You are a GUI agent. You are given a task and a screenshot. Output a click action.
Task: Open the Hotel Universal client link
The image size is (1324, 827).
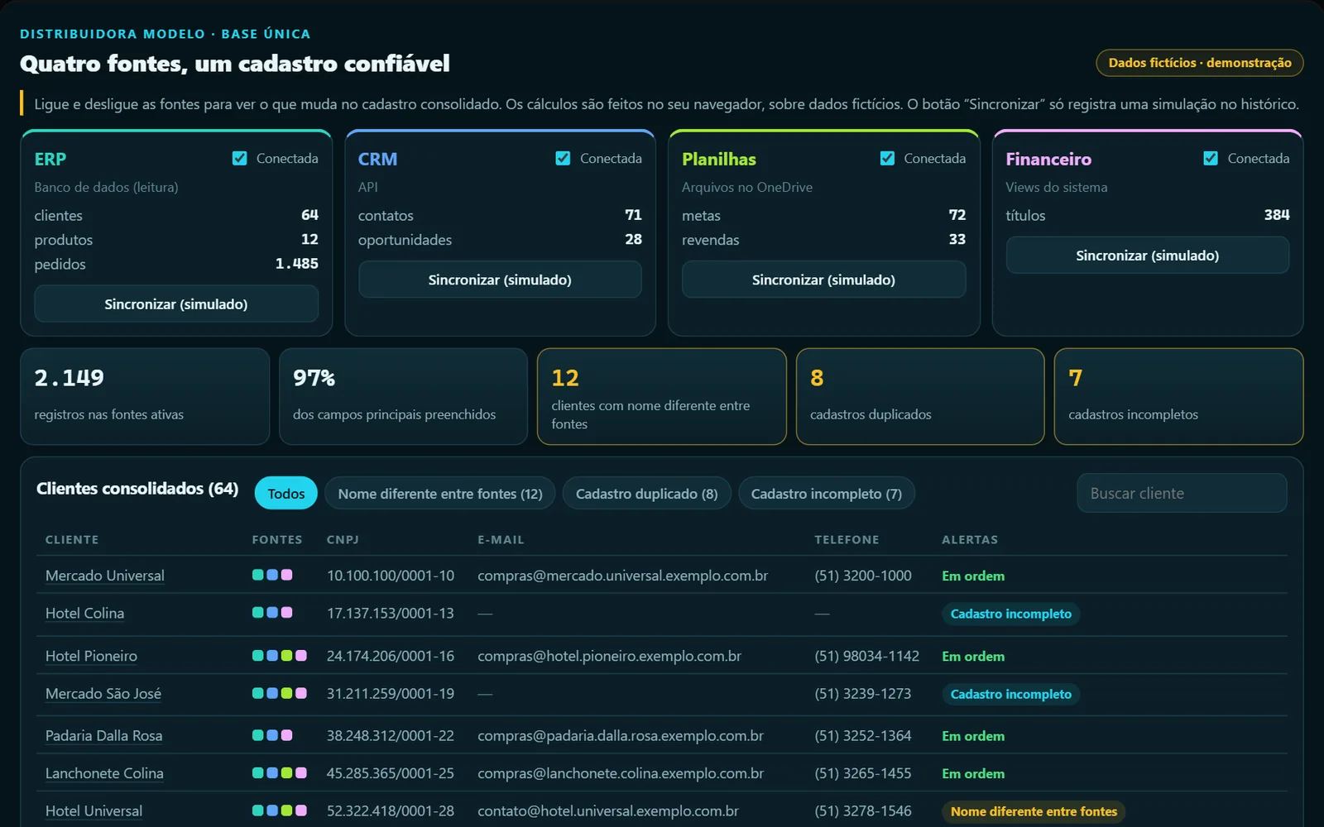(x=94, y=811)
